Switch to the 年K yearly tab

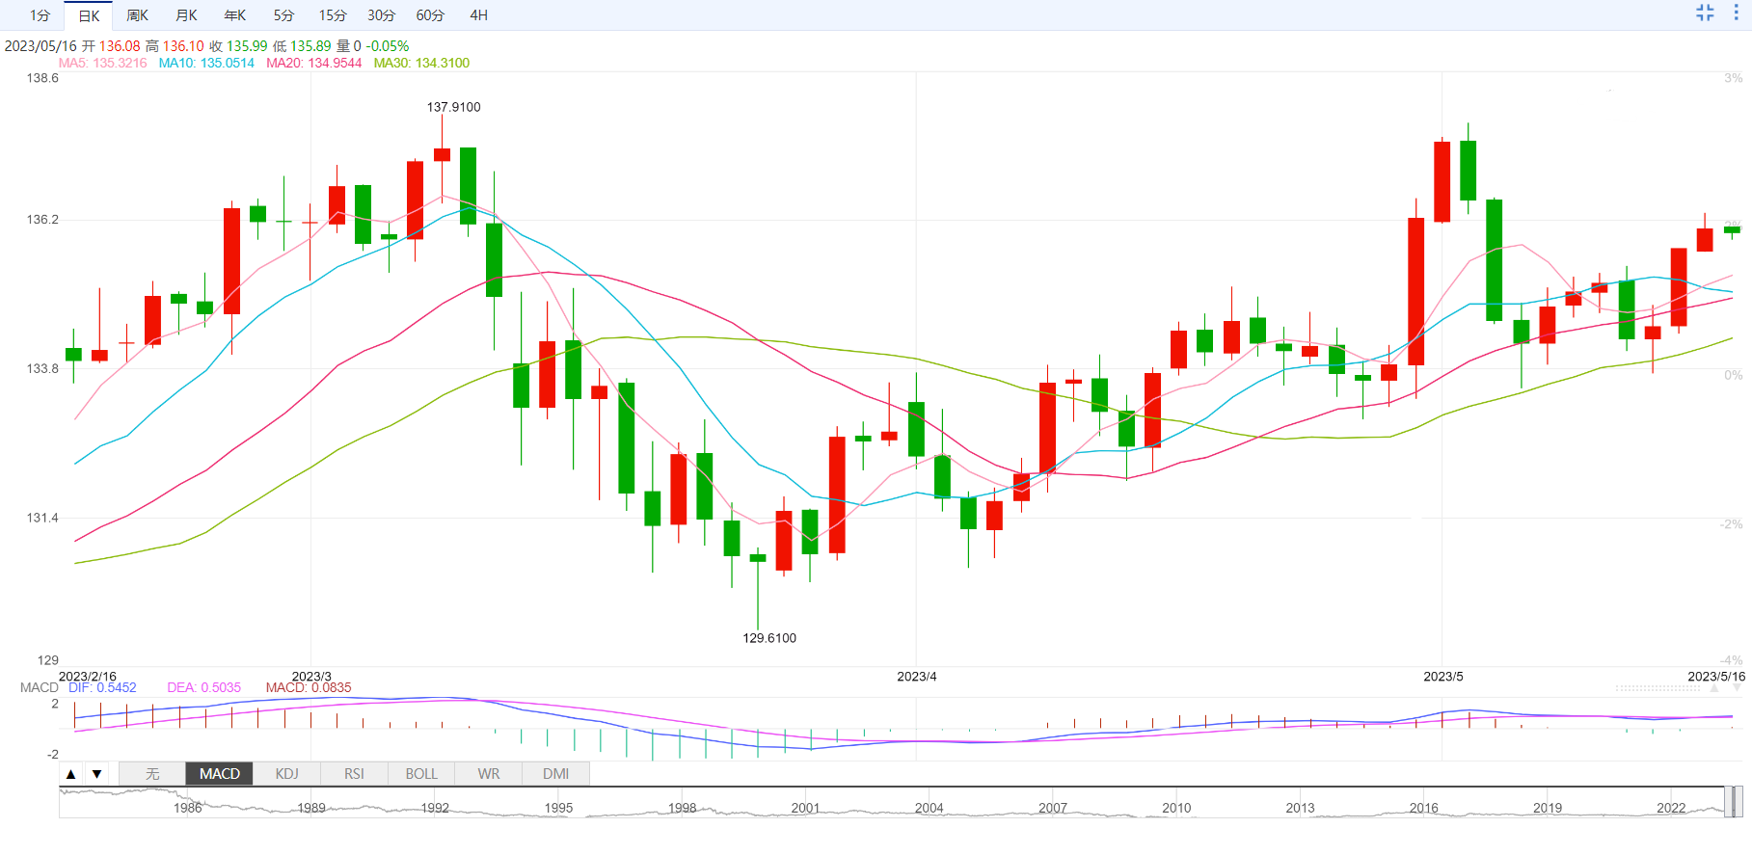pyautogui.click(x=234, y=15)
